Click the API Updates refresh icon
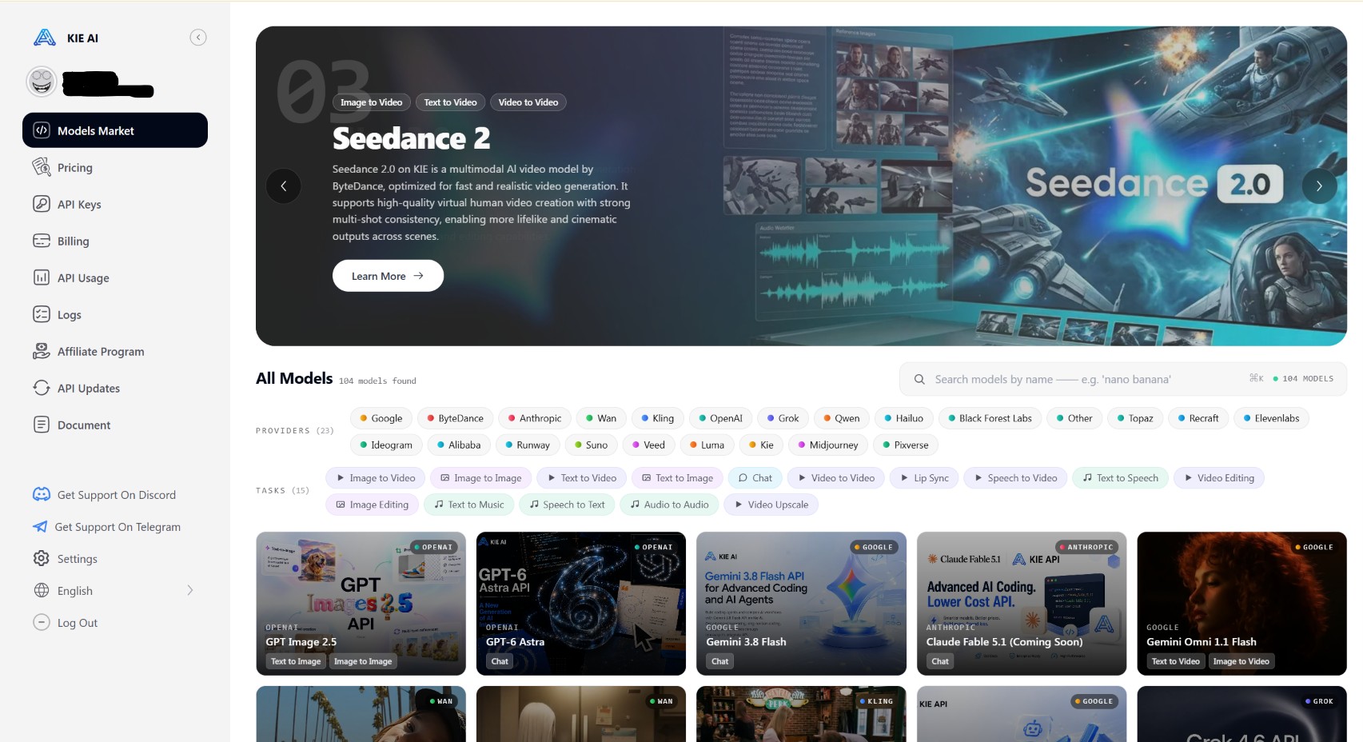1363x742 pixels. tap(42, 388)
